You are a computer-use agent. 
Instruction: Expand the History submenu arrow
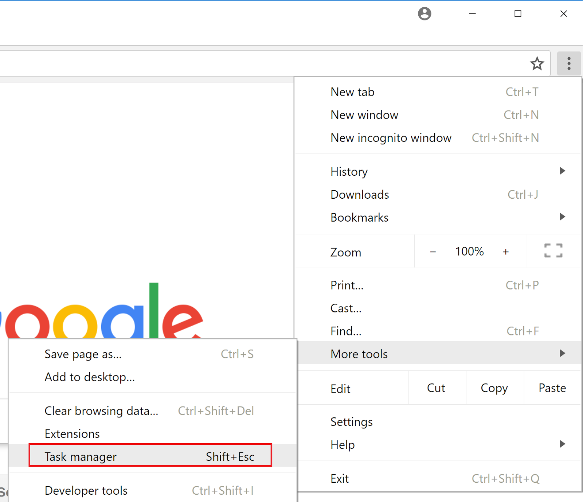tap(562, 171)
